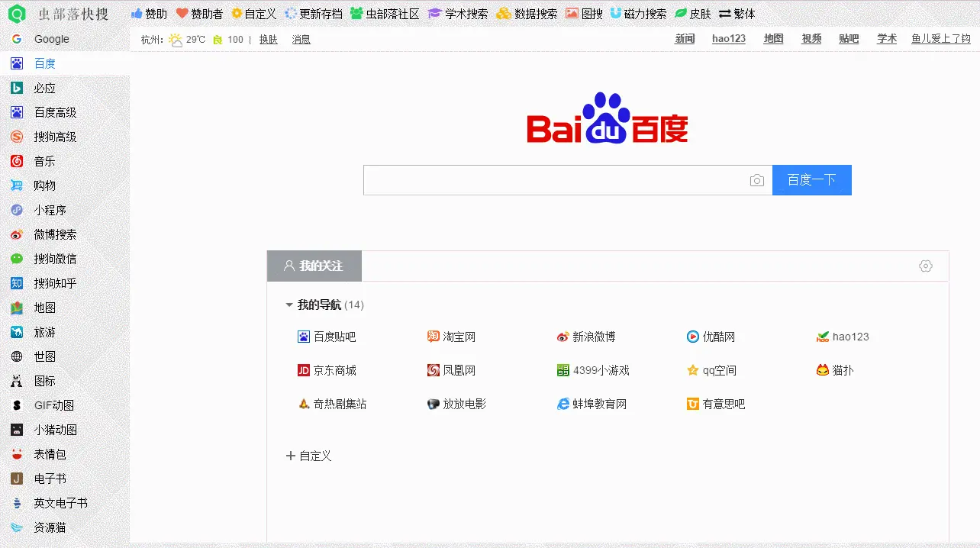980x548 pixels.
Task: Click the camera image-search icon
Action: (757, 180)
